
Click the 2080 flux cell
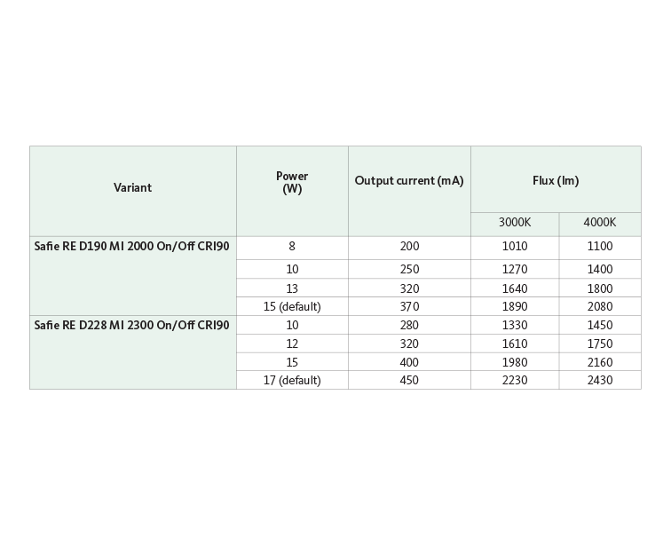click(600, 307)
